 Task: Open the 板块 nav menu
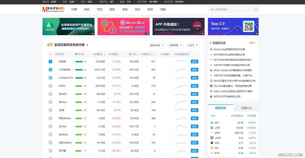click(x=150, y=9)
